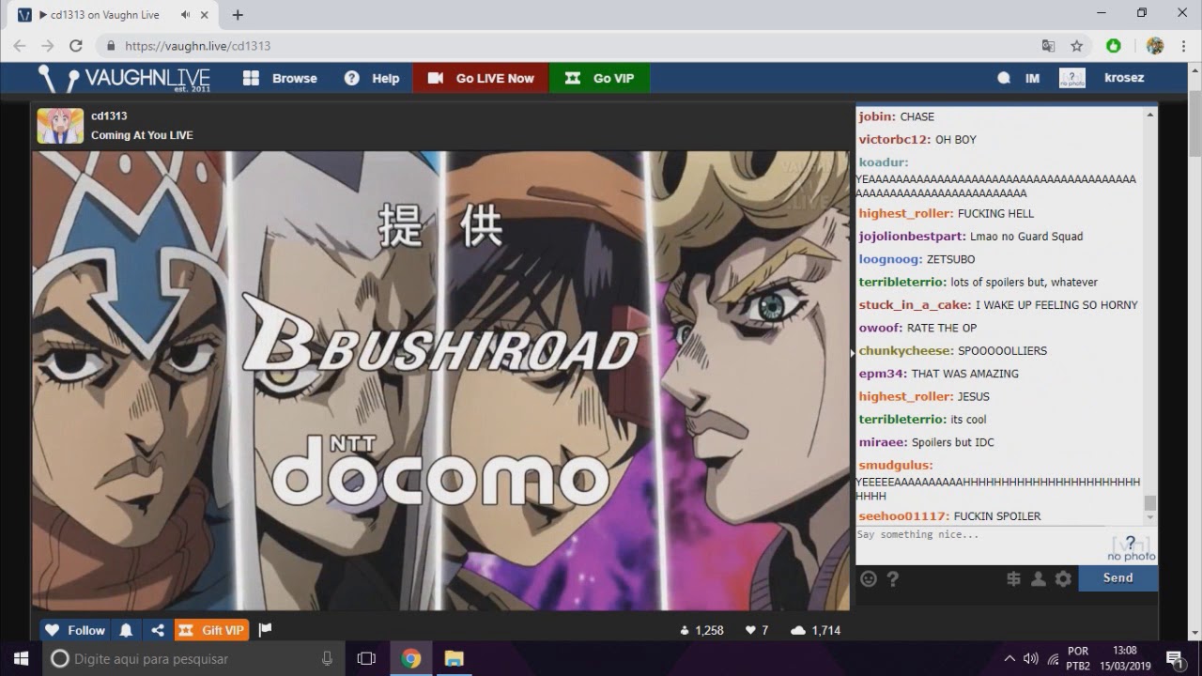Gift VIP to the streamer

212,630
